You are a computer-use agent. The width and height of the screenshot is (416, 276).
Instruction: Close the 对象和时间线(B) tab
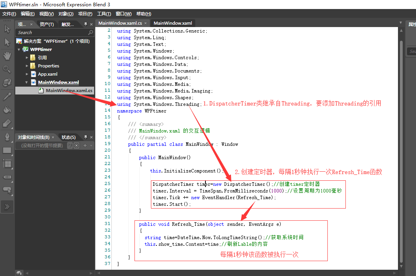[53, 137]
